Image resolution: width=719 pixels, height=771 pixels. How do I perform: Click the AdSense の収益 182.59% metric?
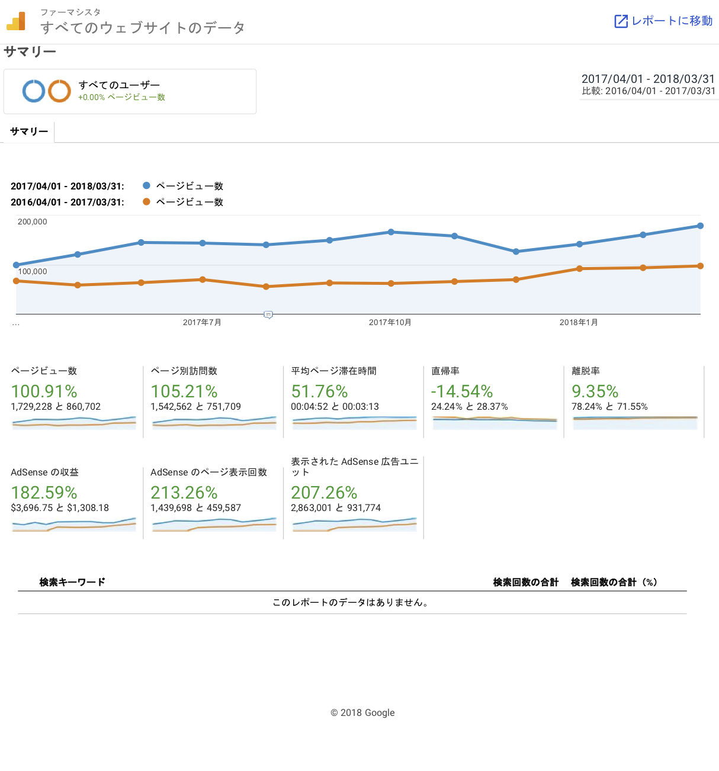coord(44,493)
